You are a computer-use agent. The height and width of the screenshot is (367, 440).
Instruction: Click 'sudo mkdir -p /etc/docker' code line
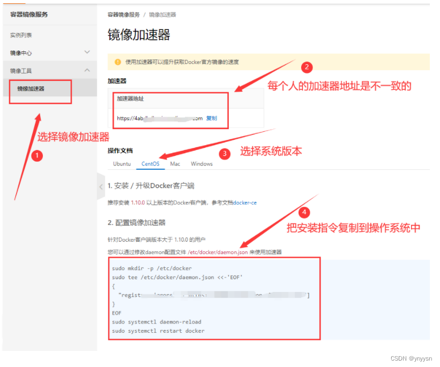[x=152, y=268]
